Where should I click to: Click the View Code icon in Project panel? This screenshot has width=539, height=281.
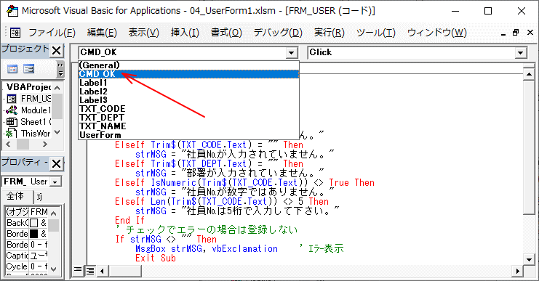[x=12, y=69]
